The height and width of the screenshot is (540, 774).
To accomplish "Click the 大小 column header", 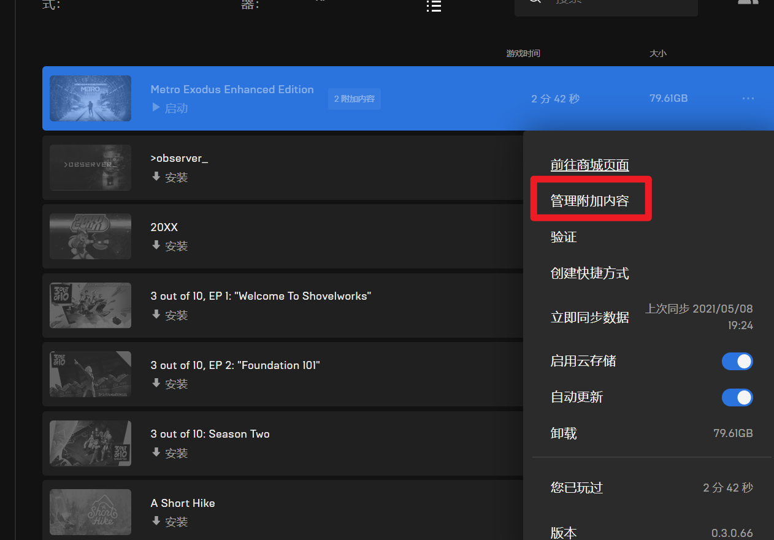I will pos(658,54).
